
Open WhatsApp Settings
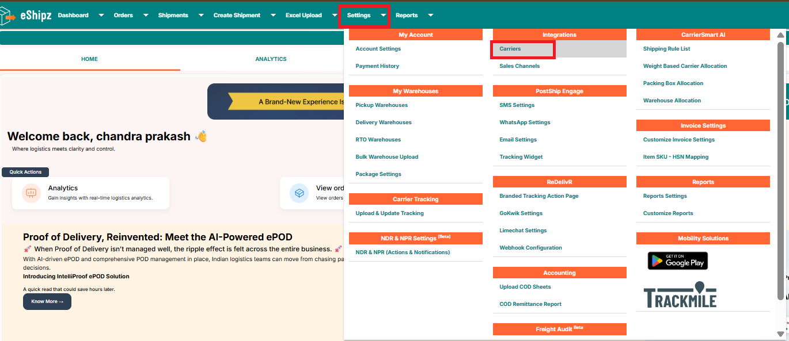525,122
